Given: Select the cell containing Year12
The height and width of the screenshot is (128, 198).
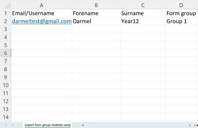Looking at the screenshot, I should click(143, 21).
